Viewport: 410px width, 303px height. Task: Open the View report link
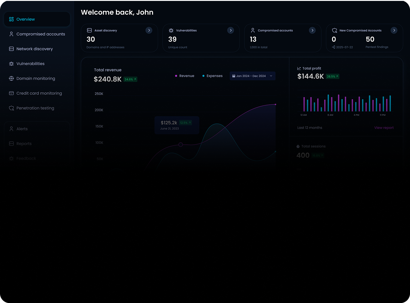384,128
